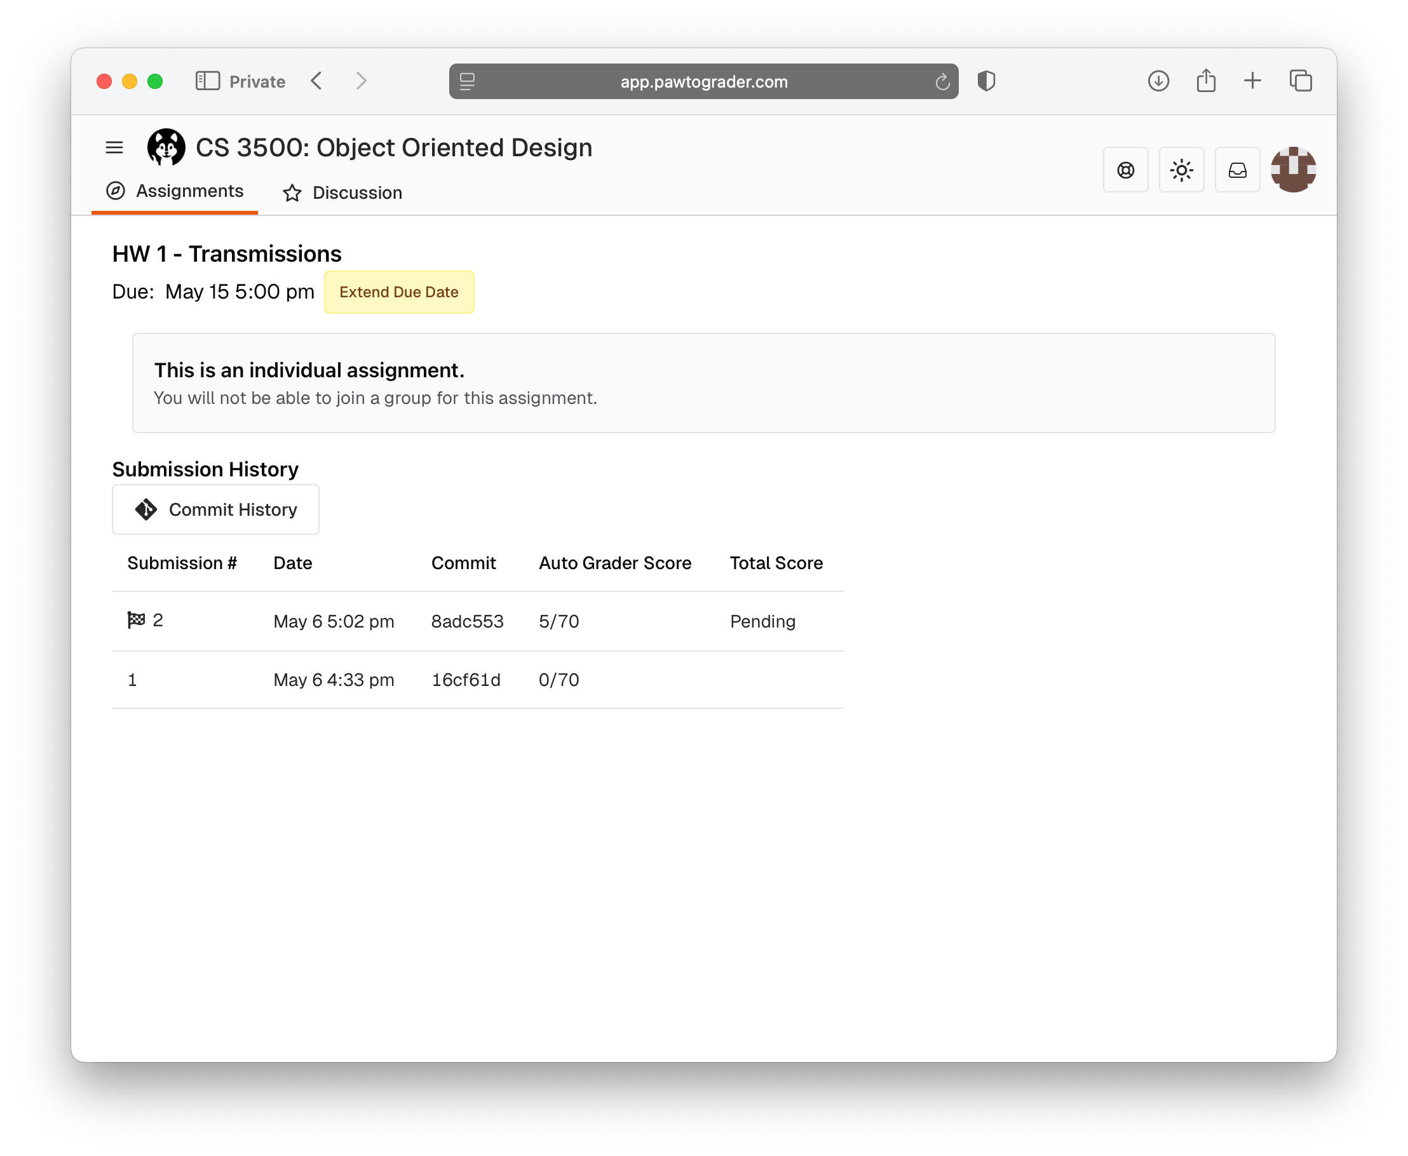Image resolution: width=1408 pixels, height=1156 pixels.
Task: Click the 5/70 auto grader score
Action: click(558, 621)
